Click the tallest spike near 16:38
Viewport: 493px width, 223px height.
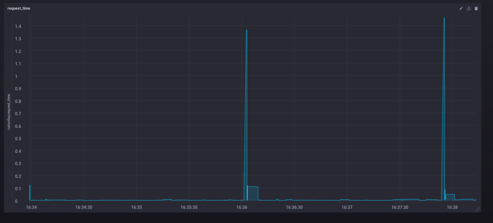coord(444,18)
